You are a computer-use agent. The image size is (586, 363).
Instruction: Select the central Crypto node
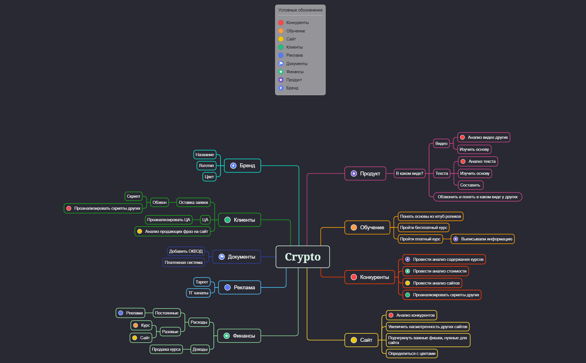[303, 257]
